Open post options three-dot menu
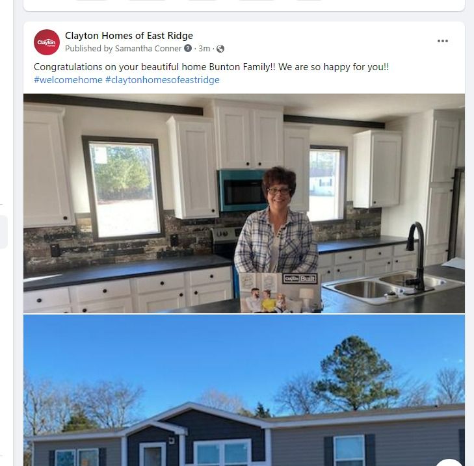Image resolution: width=474 pixels, height=466 pixels. tap(443, 41)
